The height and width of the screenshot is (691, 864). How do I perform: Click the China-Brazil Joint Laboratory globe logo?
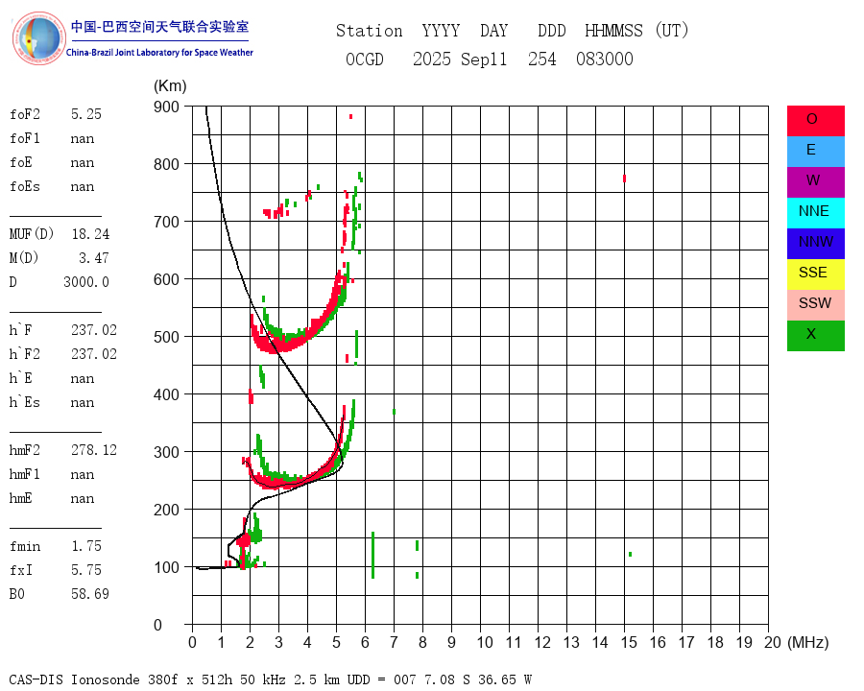[x=39, y=38]
